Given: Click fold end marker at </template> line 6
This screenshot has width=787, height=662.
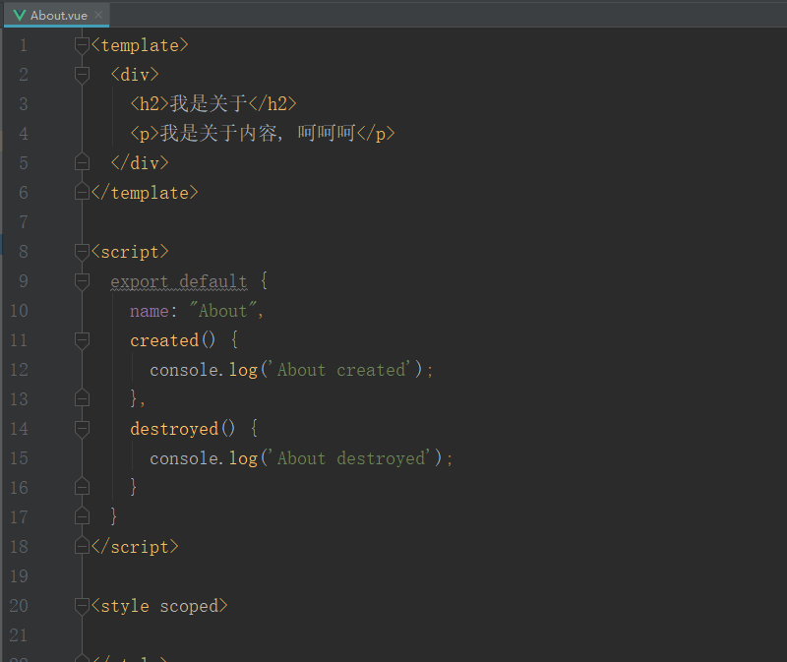Looking at the screenshot, I should 82,192.
